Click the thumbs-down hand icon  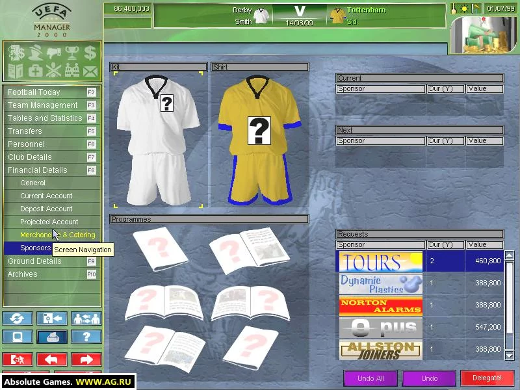53,53
